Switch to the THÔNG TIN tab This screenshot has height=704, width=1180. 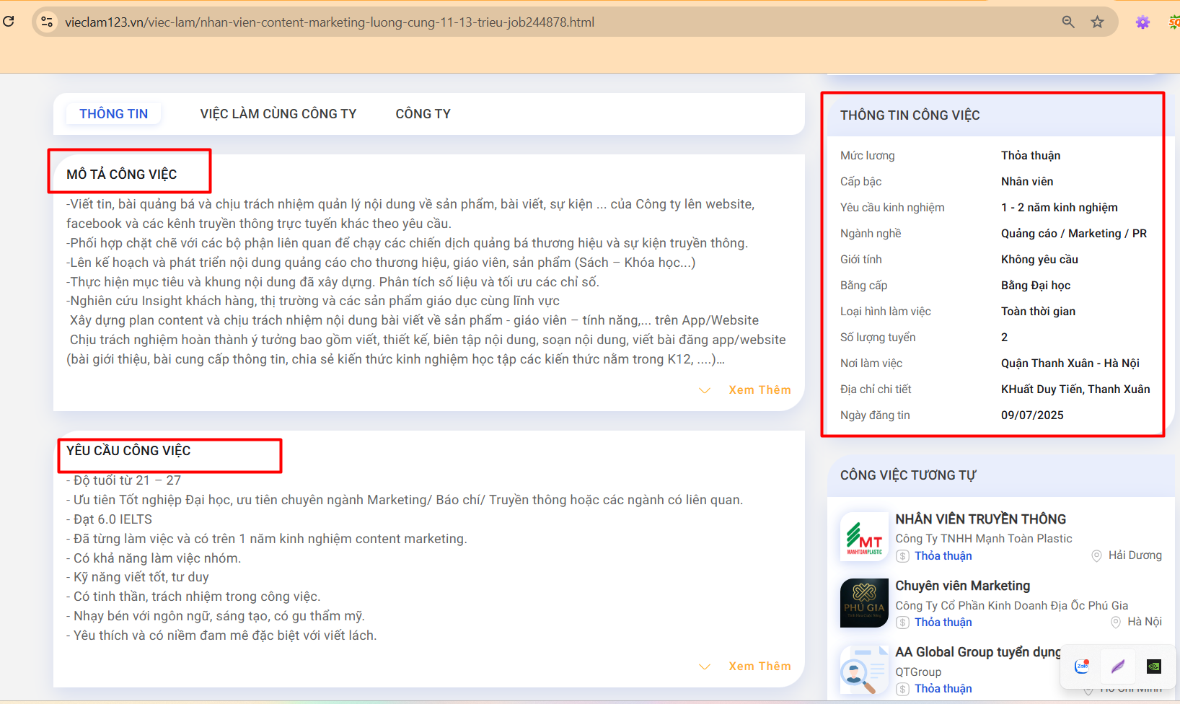pos(113,114)
